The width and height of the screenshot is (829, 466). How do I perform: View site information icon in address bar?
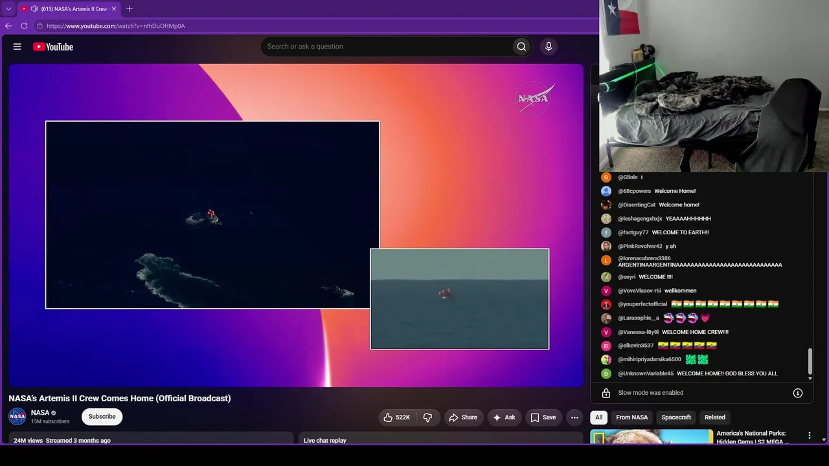(40, 26)
